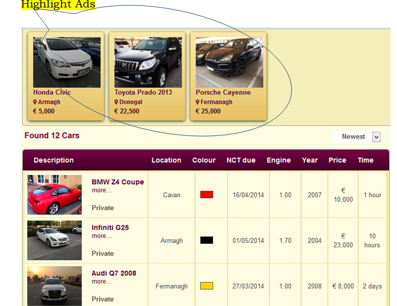397x306 pixels.
Task: Click the location pin icon beside Armagh
Action: point(35,102)
